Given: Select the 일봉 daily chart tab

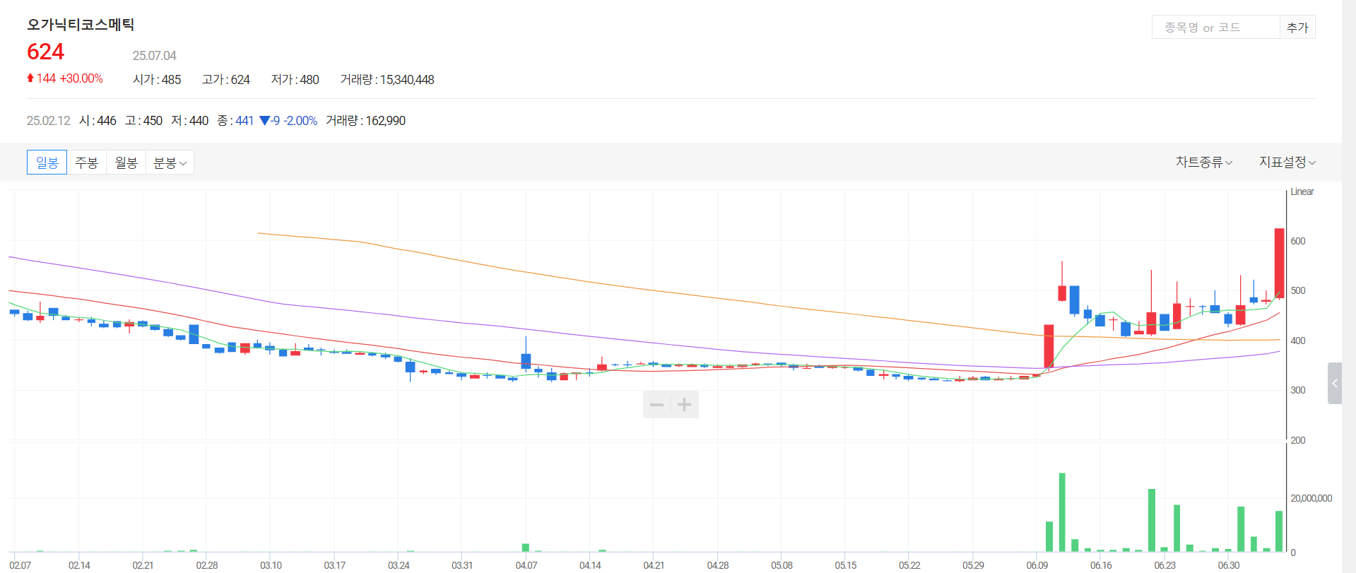Looking at the screenshot, I should click(47, 163).
